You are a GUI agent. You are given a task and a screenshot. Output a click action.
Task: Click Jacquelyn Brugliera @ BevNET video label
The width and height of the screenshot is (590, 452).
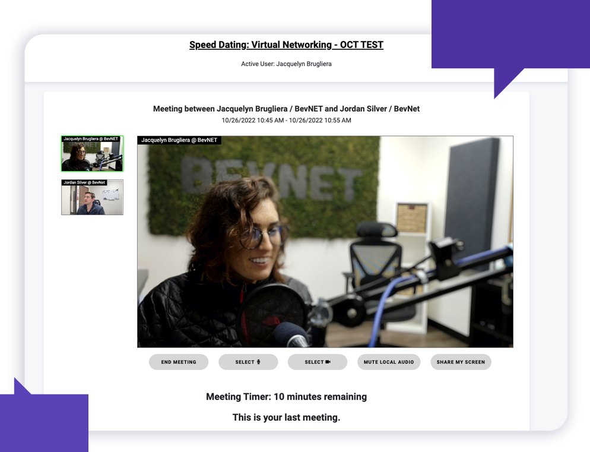[179, 140]
